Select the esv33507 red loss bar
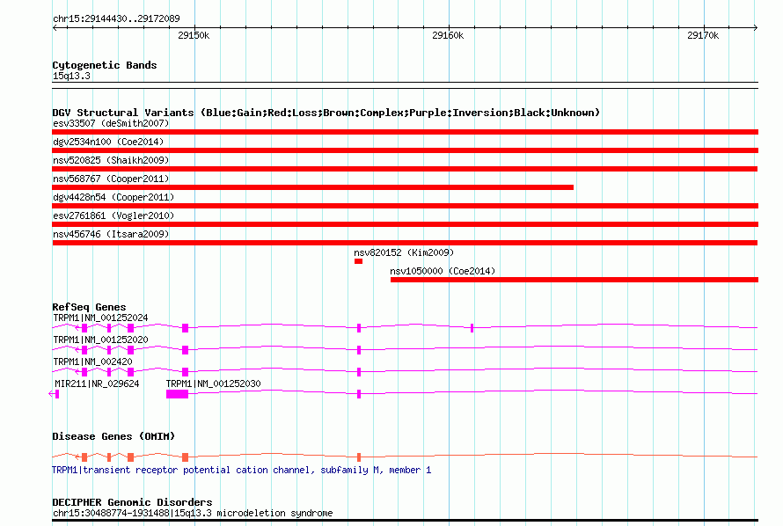 405,132
